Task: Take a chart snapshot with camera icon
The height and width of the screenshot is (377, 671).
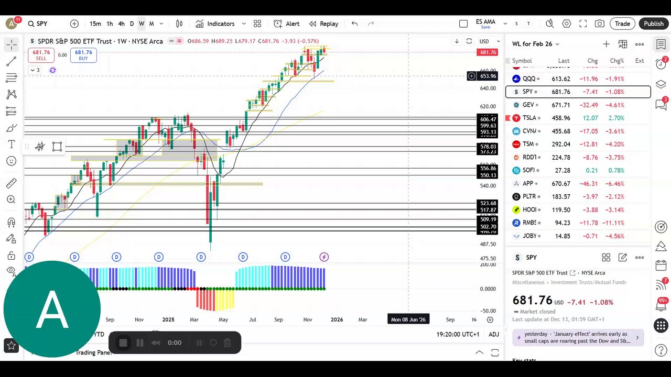Action: (x=600, y=24)
